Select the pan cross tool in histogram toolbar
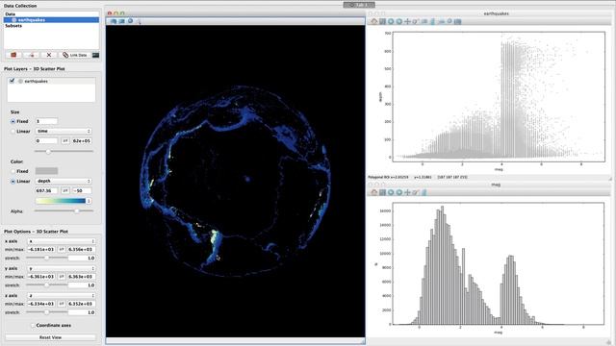 tap(407, 192)
